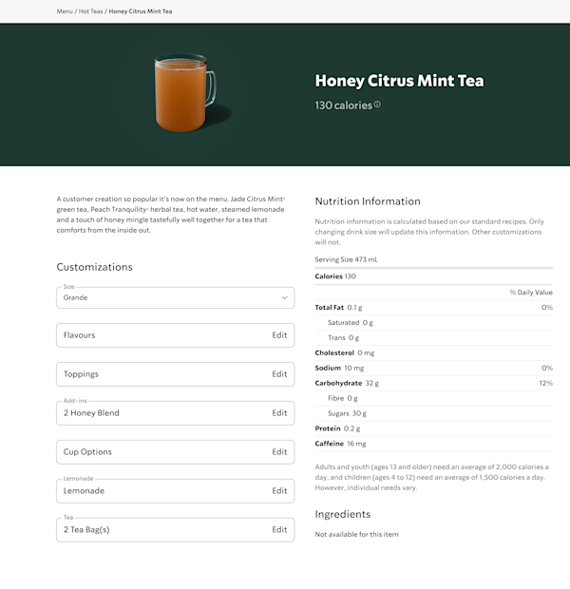Click the Trans 0 g row

(x=433, y=337)
